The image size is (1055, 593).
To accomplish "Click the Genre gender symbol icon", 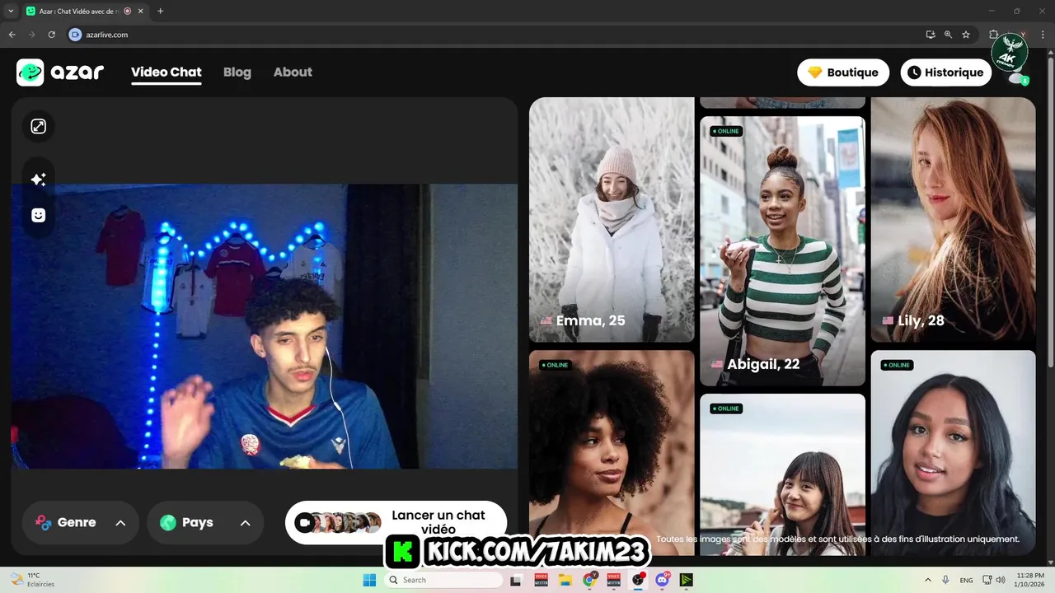I will click(x=43, y=522).
